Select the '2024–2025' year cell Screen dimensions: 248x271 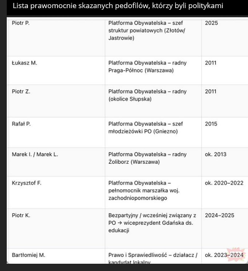(219, 215)
